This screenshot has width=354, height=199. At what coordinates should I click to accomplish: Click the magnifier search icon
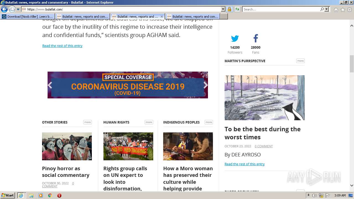[322, 9]
